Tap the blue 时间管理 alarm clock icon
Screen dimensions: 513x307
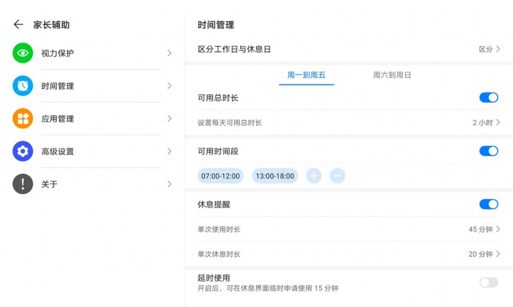click(x=23, y=86)
